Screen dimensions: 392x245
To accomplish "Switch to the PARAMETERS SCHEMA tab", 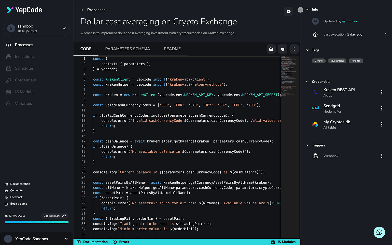I will click(x=128, y=49).
